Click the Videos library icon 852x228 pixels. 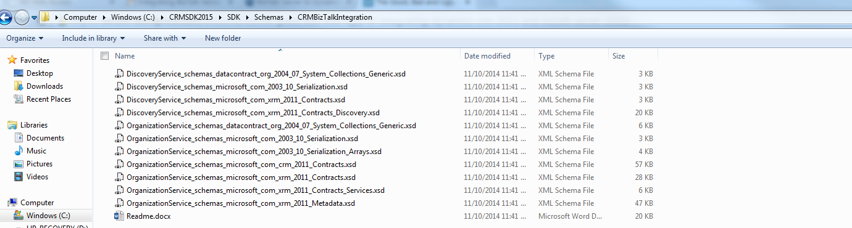tap(19, 177)
